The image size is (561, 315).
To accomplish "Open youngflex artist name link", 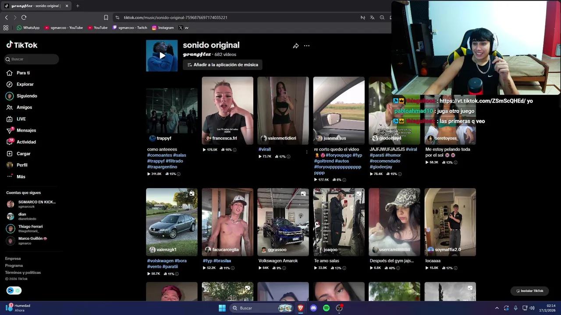I will pos(197,55).
